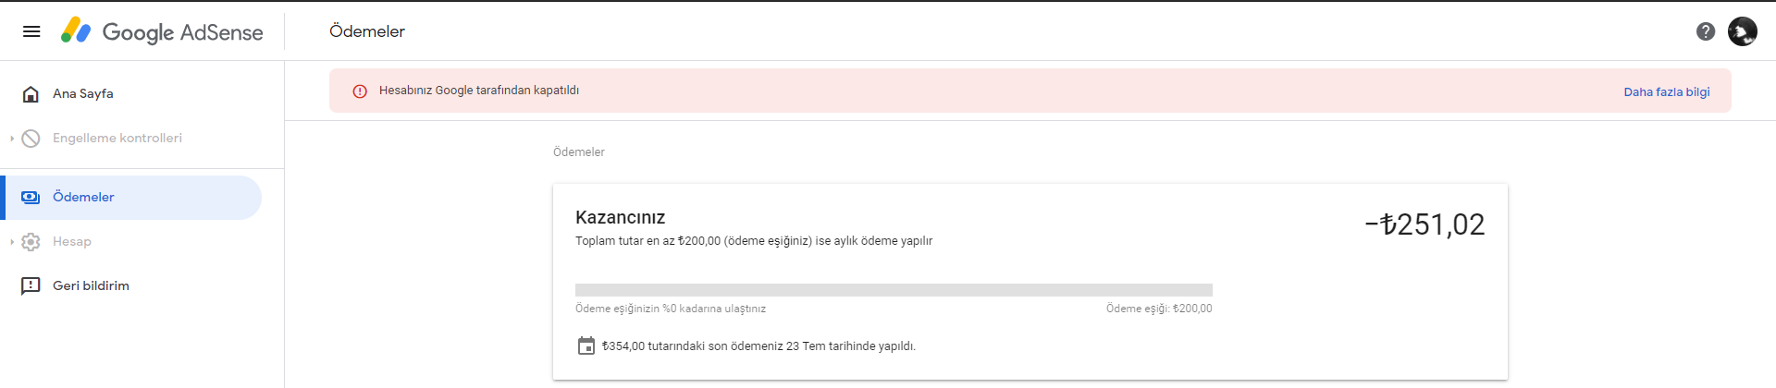The height and width of the screenshot is (388, 1776).
Task: Click the Geri bildirim feedback icon
Action: pyautogui.click(x=31, y=285)
